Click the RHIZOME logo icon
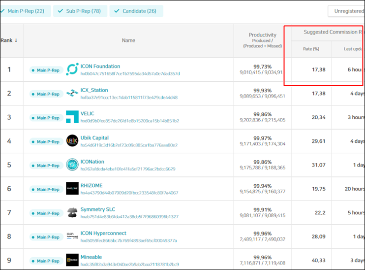This screenshot has width=365, height=270. coord(72,188)
